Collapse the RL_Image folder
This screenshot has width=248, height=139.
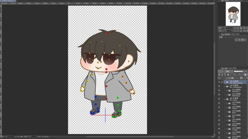224,99
